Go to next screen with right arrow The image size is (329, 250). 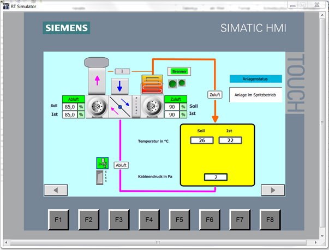click(273, 190)
